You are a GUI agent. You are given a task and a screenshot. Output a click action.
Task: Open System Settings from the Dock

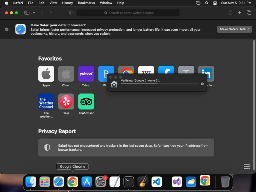coord(101,181)
